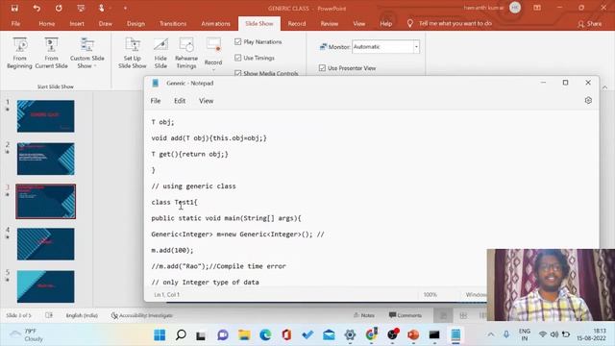Click line 'class Test1{' in Notepad
615x346 pixels.
pyautogui.click(x=175, y=202)
